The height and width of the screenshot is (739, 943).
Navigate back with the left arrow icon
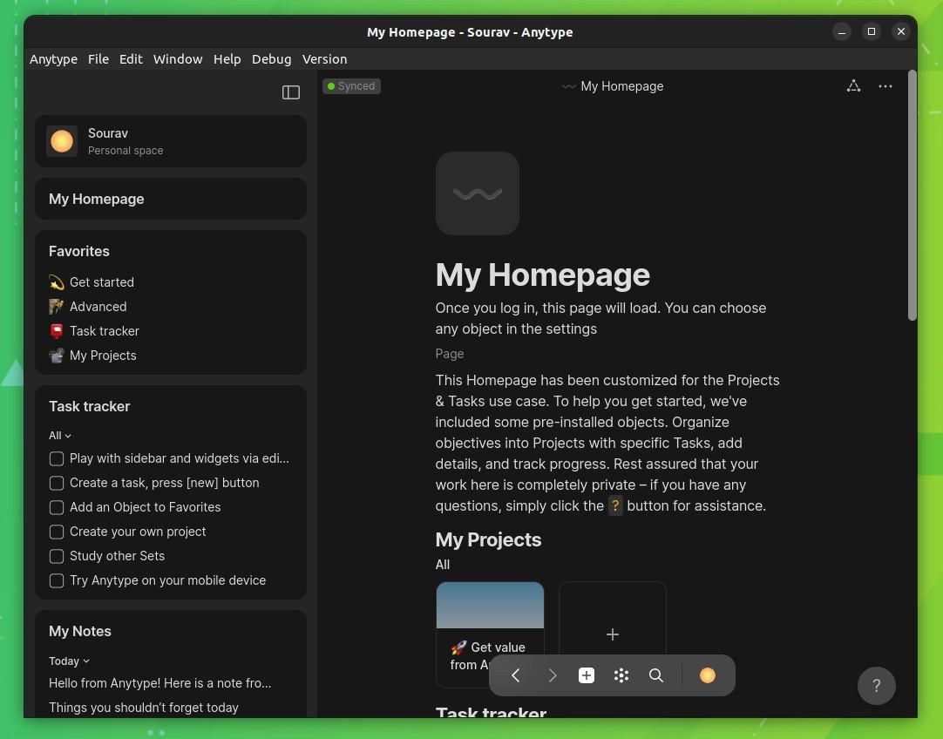pos(515,675)
